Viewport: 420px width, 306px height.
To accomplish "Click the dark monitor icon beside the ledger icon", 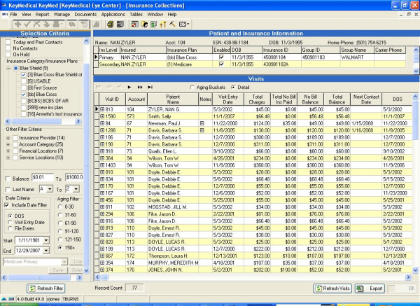I will pyautogui.click(x=120, y=25).
